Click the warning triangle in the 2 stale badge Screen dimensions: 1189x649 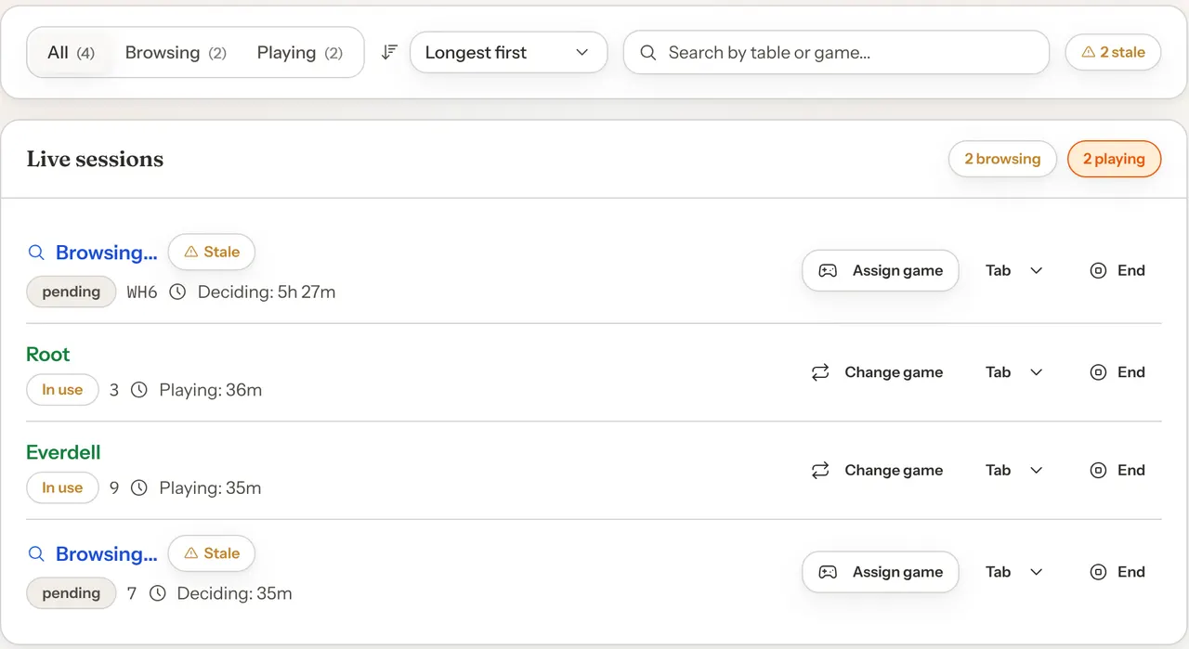click(x=1088, y=53)
